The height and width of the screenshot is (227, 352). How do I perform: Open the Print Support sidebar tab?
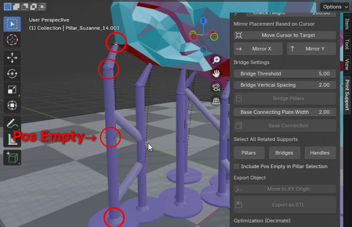click(347, 95)
